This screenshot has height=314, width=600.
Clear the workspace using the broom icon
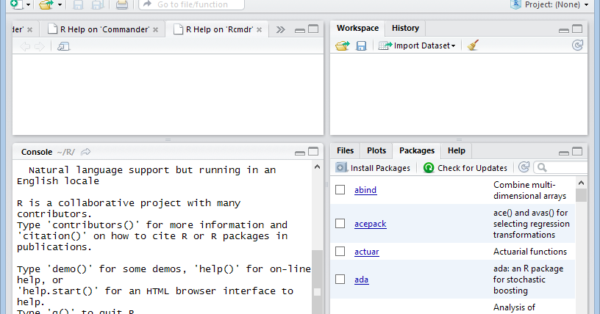click(473, 45)
